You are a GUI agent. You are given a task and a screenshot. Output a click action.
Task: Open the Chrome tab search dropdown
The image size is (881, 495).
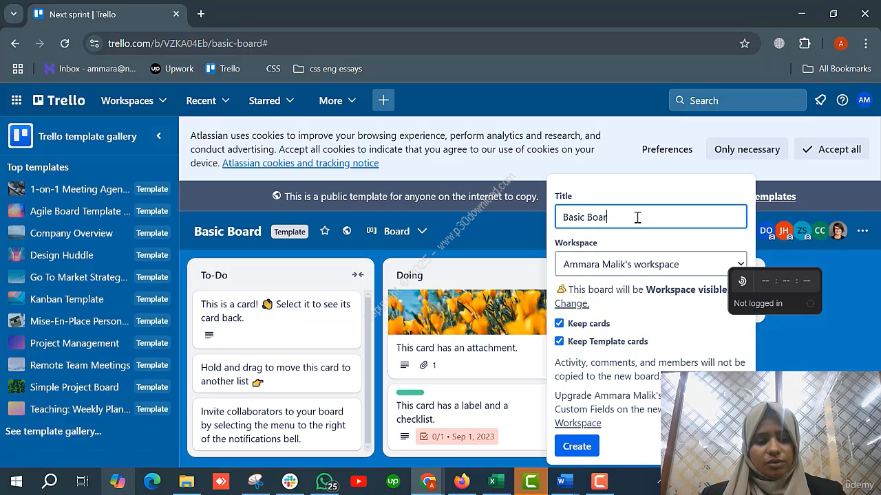coord(14,14)
